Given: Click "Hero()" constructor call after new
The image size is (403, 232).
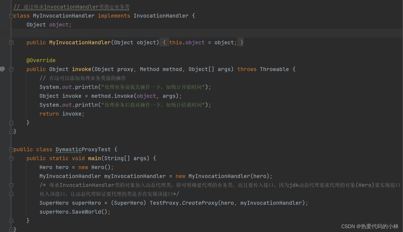Looking at the screenshot, I should point(101,167).
